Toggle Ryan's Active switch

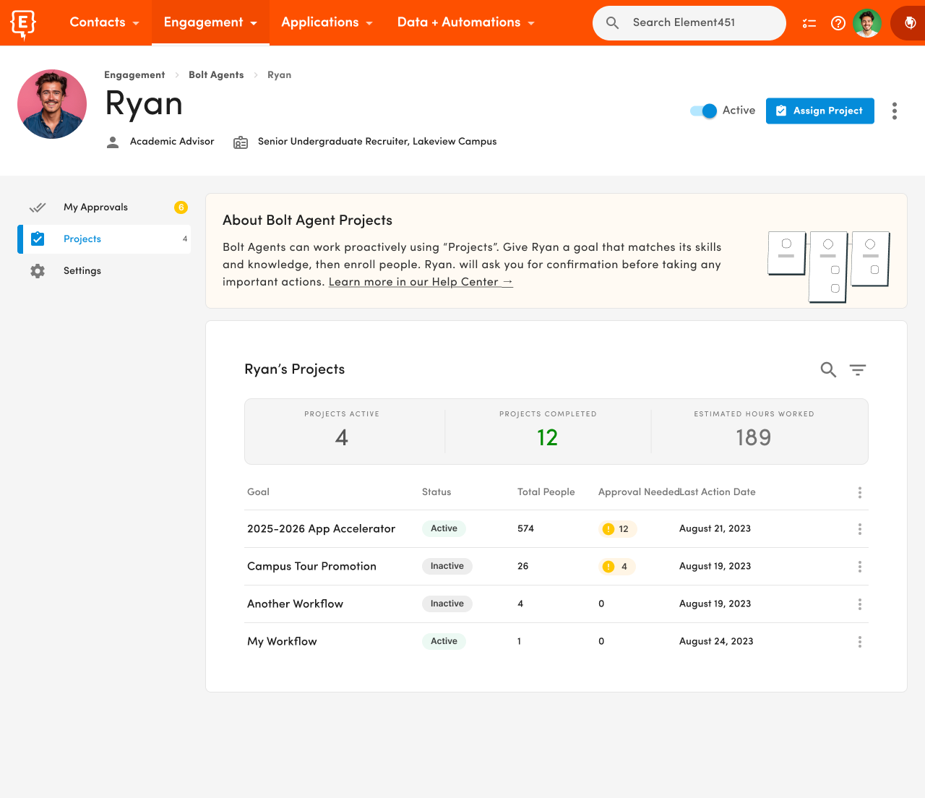[703, 111]
